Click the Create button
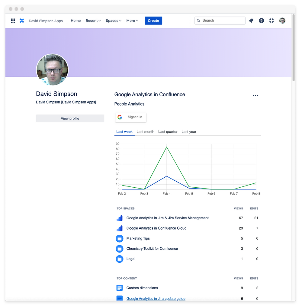The height and width of the screenshot is (308, 302). tap(153, 21)
